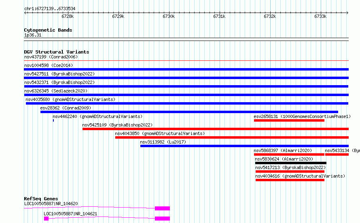
Task: Select the thin red nsv437199 variant line
Action: 186,61
